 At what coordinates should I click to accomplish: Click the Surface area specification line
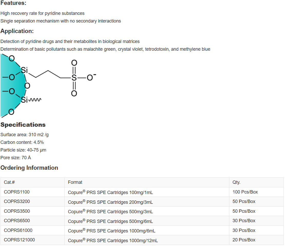tap(24, 135)
